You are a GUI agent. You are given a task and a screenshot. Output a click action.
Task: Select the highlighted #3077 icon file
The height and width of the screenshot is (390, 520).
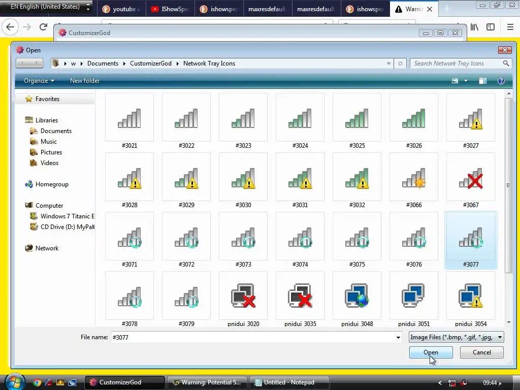click(x=471, y=240)
